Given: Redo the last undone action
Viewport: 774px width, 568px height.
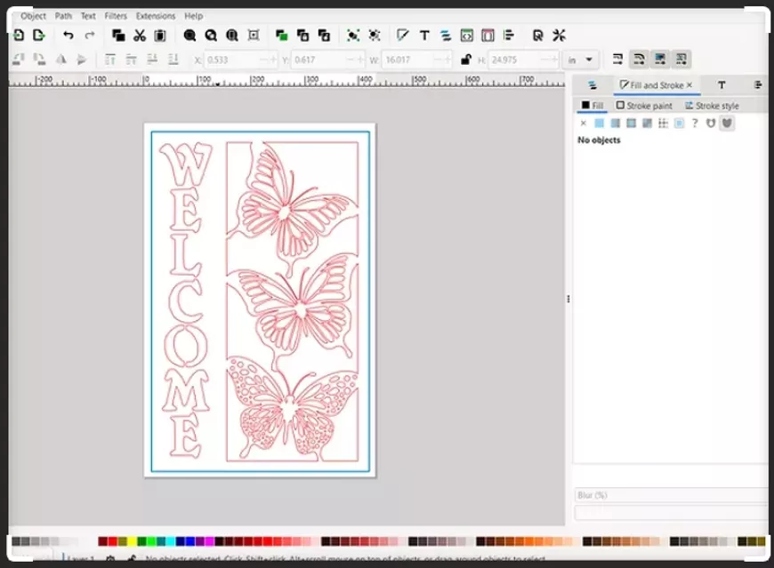Looking at the screenshot, I should point(89,35).
